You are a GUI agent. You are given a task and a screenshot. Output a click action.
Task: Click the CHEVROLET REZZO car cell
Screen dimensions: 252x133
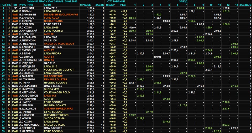pos(56,115)
